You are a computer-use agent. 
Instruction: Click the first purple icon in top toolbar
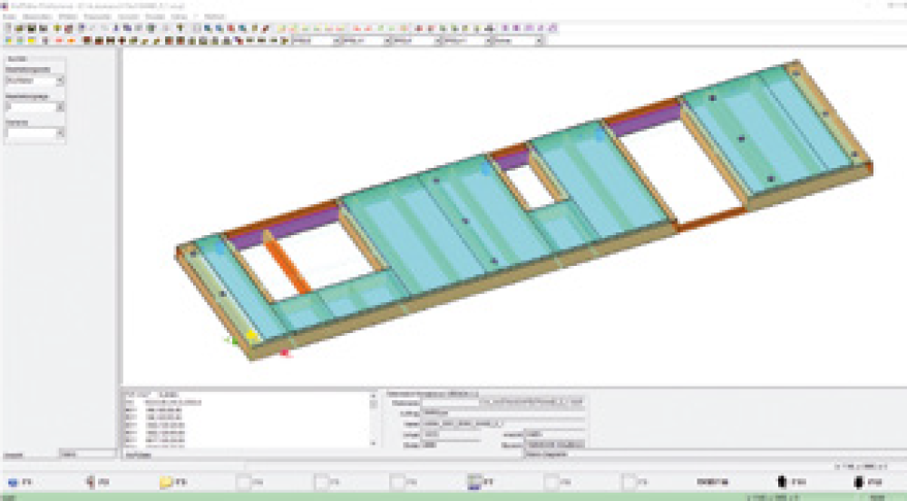coord(505,27)
